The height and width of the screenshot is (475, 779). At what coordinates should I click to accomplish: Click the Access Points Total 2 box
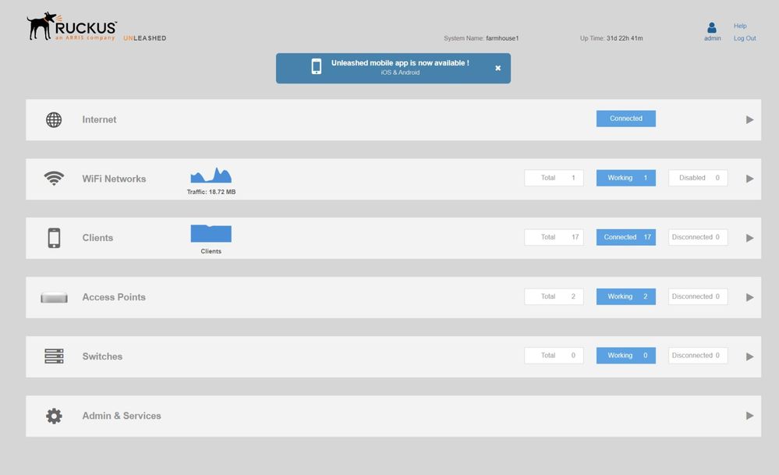coord(554,296)
